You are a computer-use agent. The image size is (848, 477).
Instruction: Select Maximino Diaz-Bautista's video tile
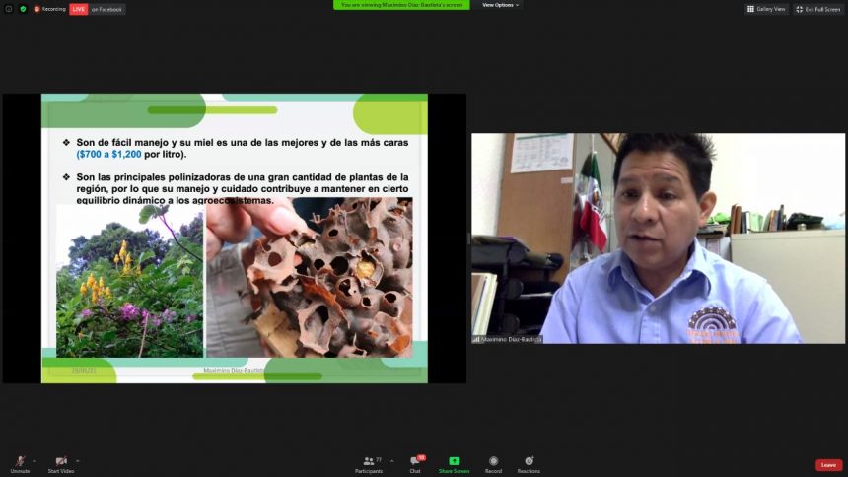click(x=658, y=238)
